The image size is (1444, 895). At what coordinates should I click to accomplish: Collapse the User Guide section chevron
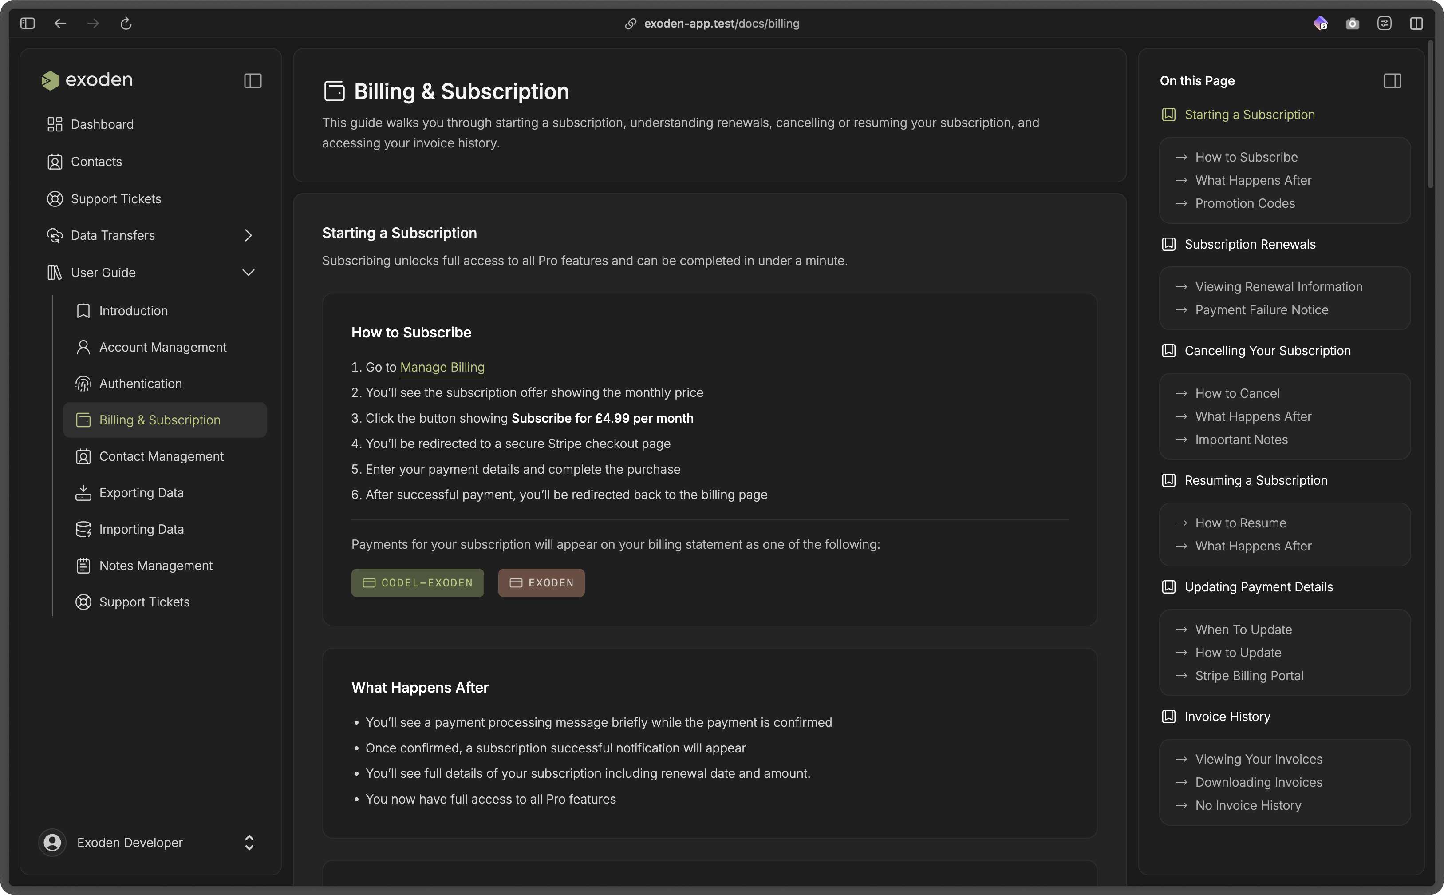click(249, 273)
